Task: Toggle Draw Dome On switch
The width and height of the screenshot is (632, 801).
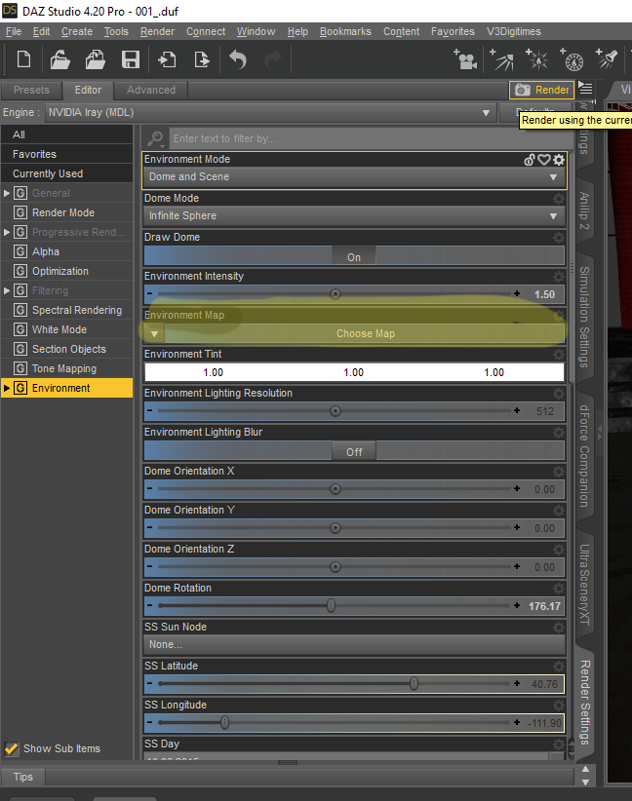Action: point(354,257)
